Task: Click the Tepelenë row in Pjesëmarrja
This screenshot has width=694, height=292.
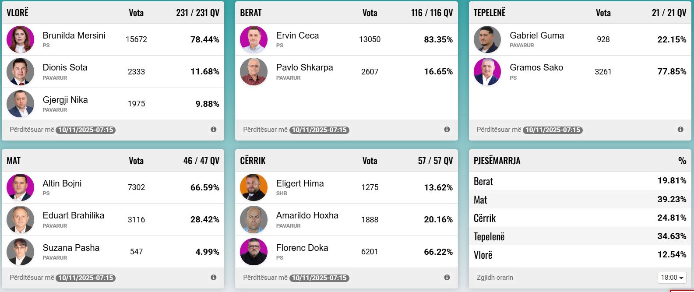Action: coord(580,236)
